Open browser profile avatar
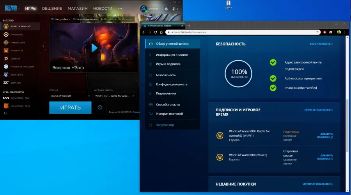The height and width of the screenshot is (195, 351). (x=339, y=32)
